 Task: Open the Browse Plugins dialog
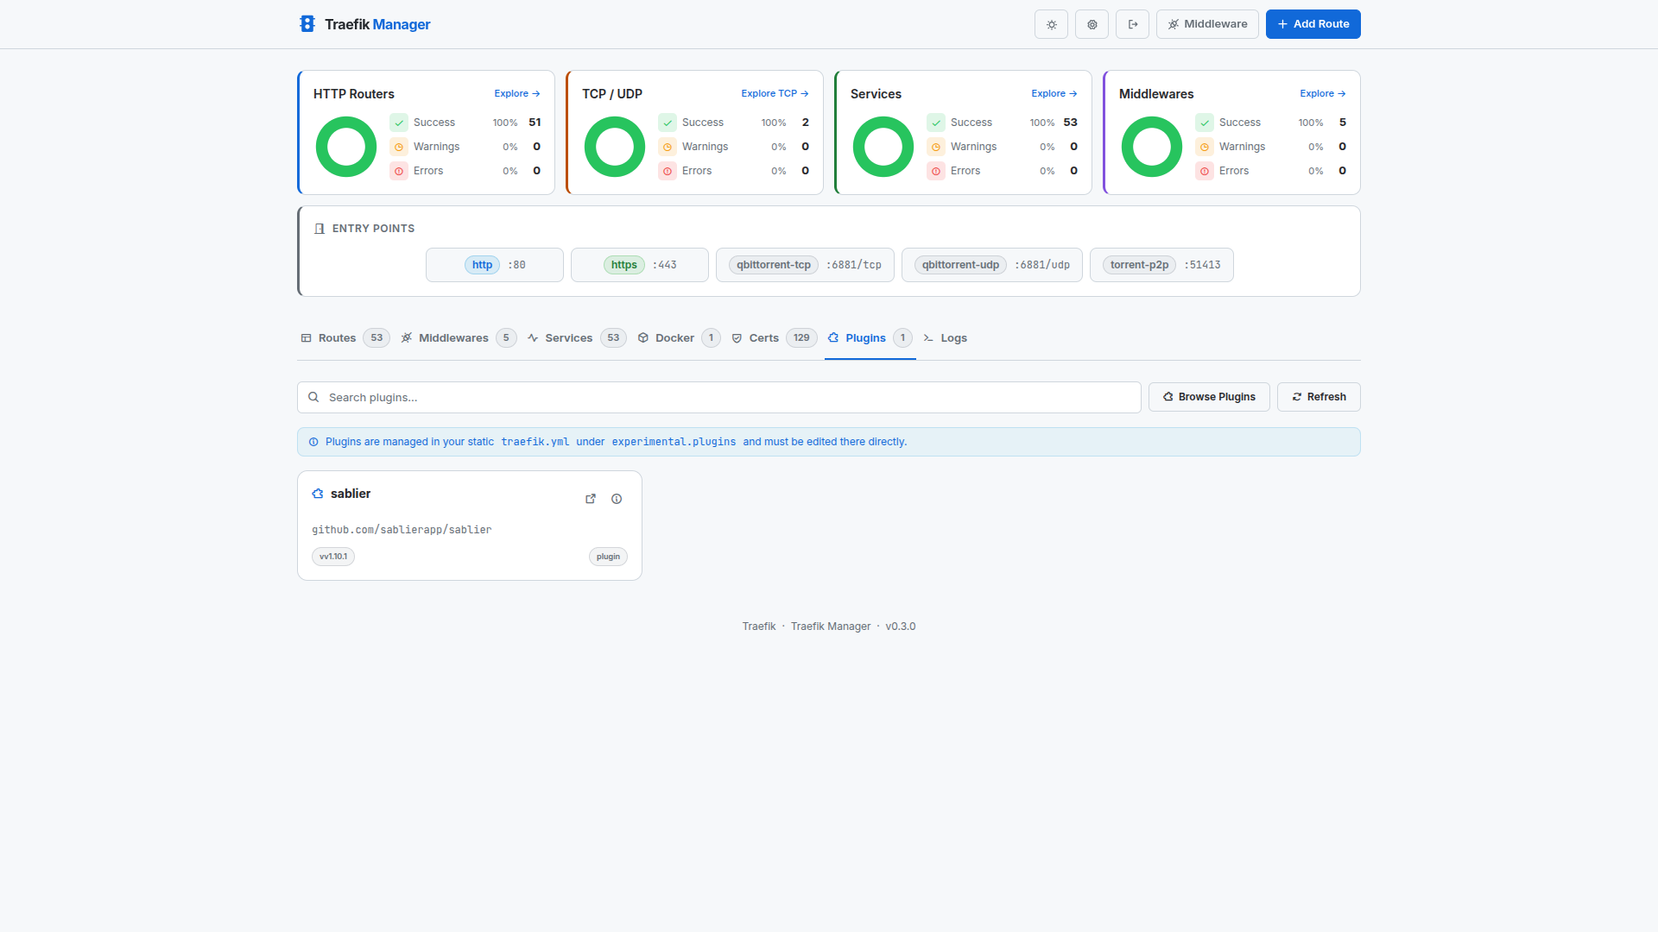click(1208, 397)
